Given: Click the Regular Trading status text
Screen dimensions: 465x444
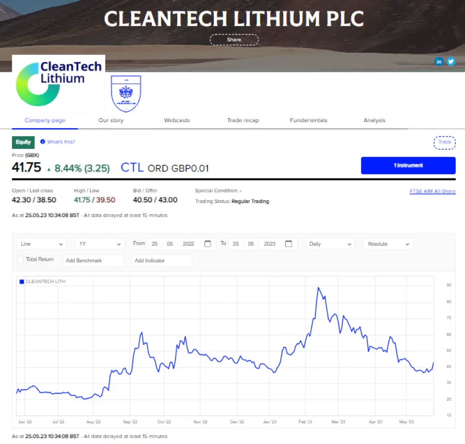Looking at the screenshot, I should [250, 201].
